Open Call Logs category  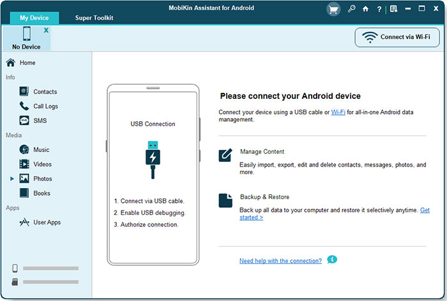[45, 106]
